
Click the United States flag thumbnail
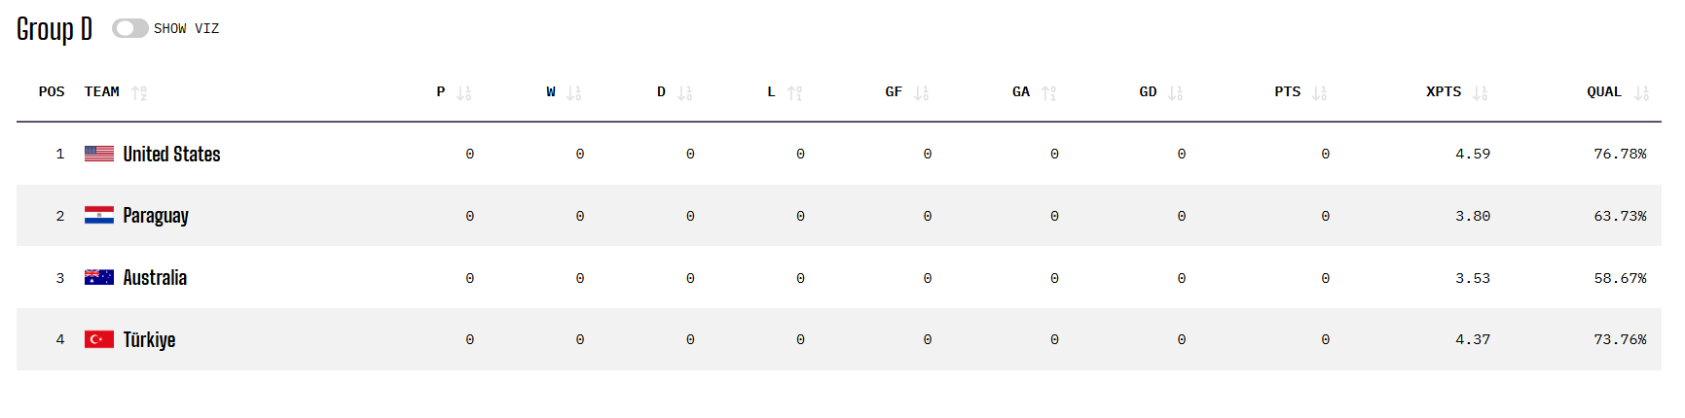[x=99, y=154]
